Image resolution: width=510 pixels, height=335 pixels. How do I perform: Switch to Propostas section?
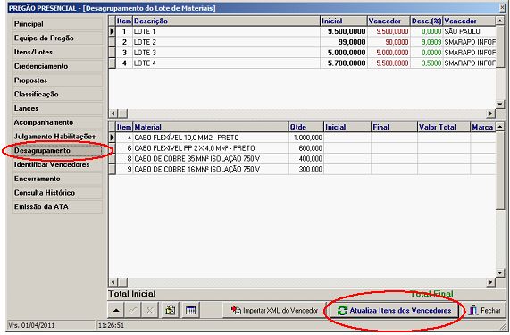57,80
